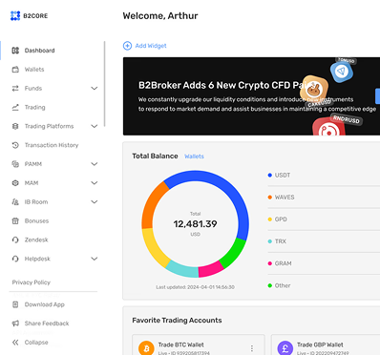Click the Wallets icon in sidebar
This screenshot has height=355, width=380.
[x=15, y=70]
